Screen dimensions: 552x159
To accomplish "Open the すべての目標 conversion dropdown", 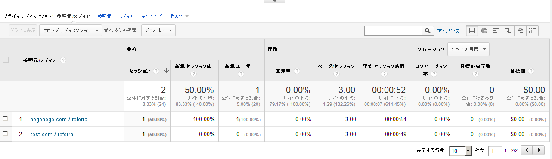I will [x=468, y=49].
